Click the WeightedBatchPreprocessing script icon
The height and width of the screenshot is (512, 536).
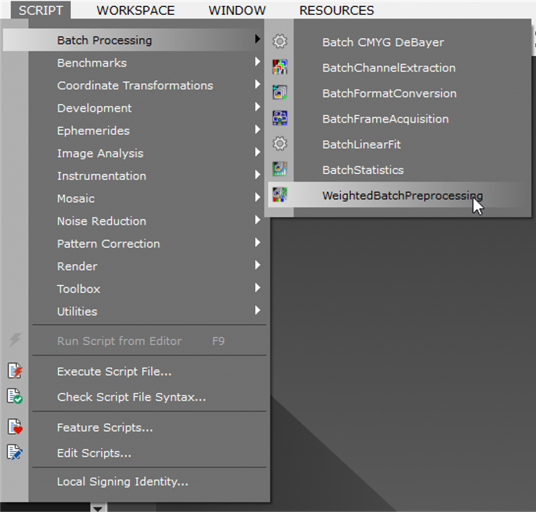(280, 195)
